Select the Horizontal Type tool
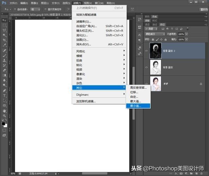 coord(4,95)
